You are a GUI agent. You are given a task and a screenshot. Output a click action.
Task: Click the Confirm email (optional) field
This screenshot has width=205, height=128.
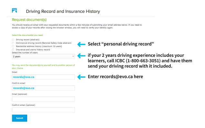point(43,110)
